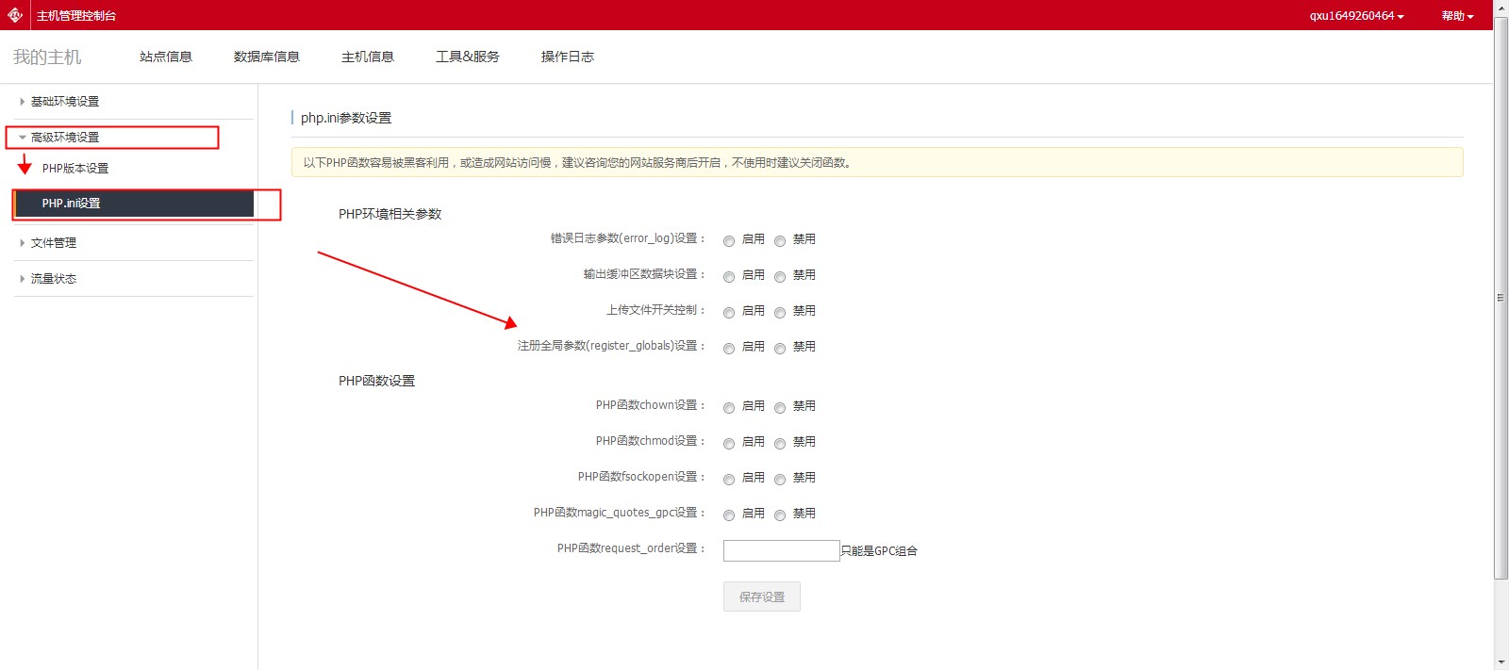Click the request_order text input field

click(x=781, y=550)
